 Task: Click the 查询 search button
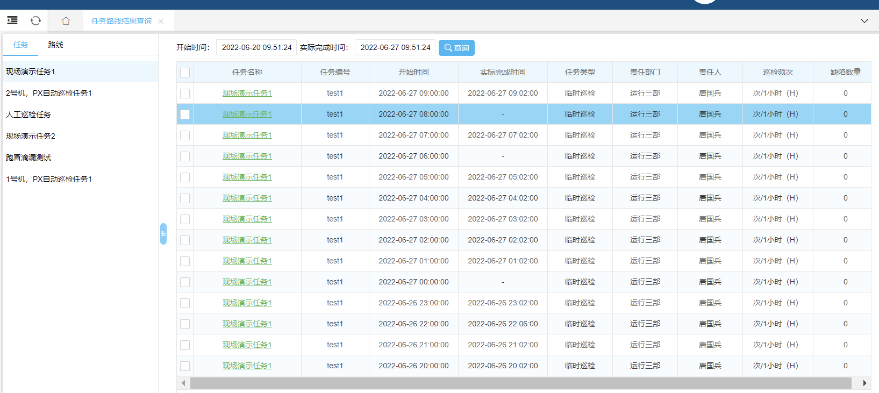pos(456,47)
